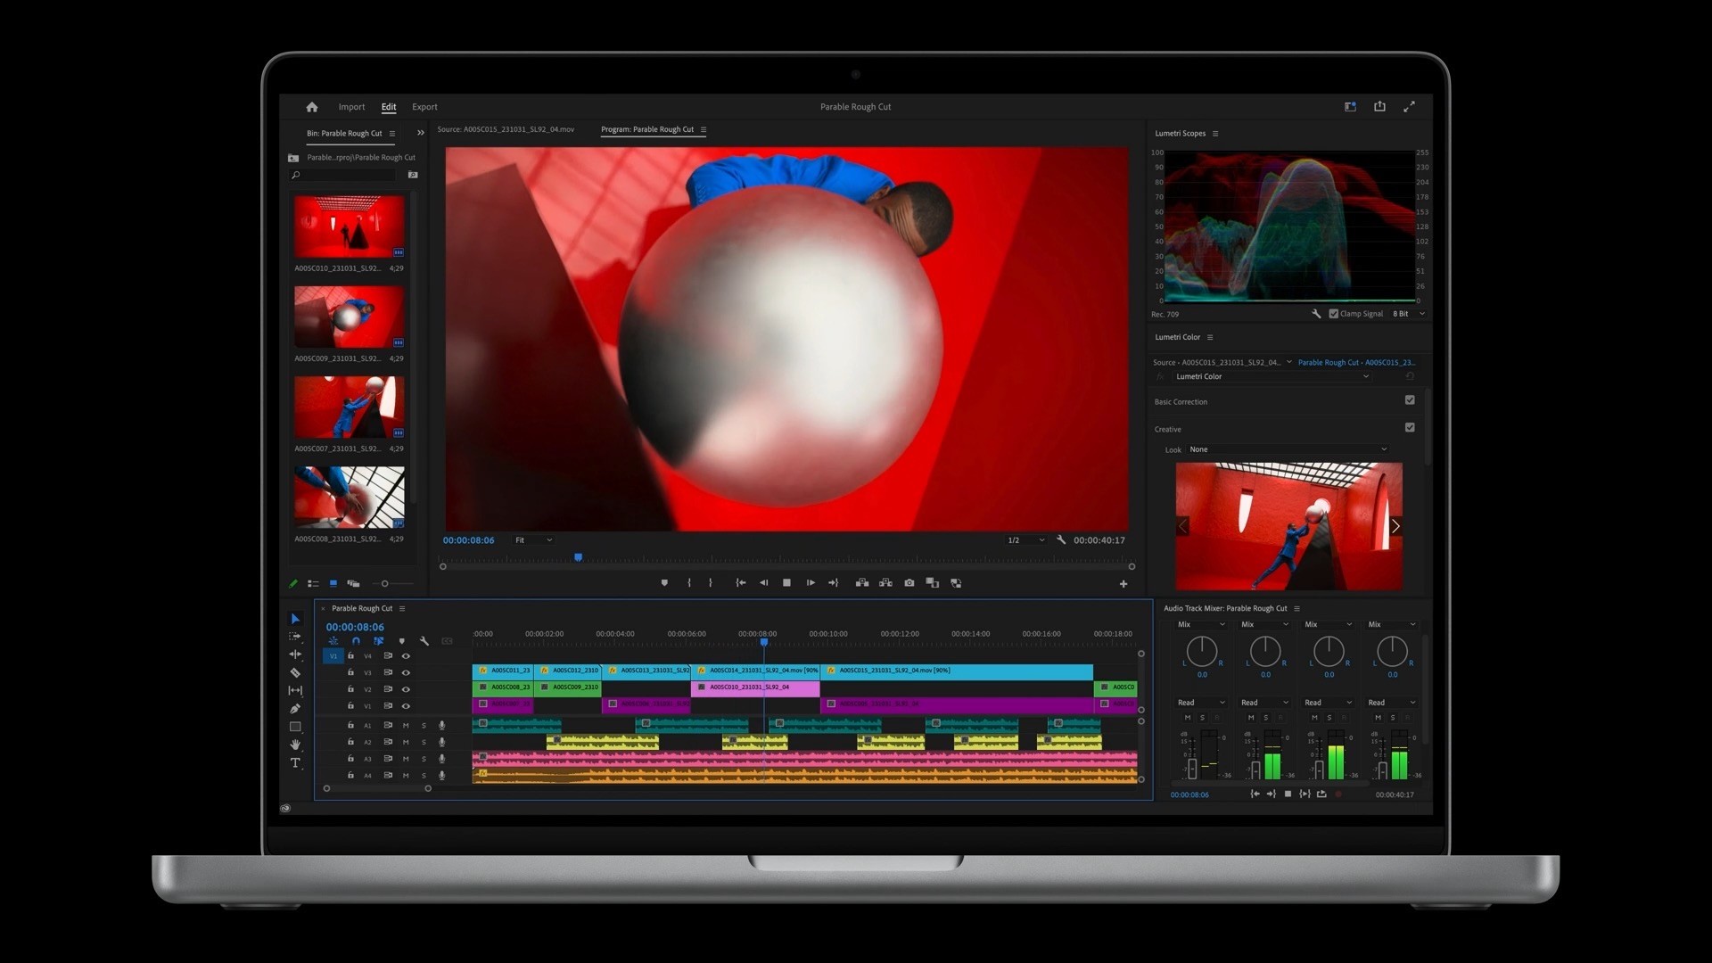Step forward one frame

811,583
